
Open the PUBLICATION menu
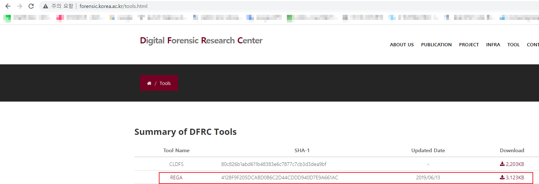click(436, 45)
